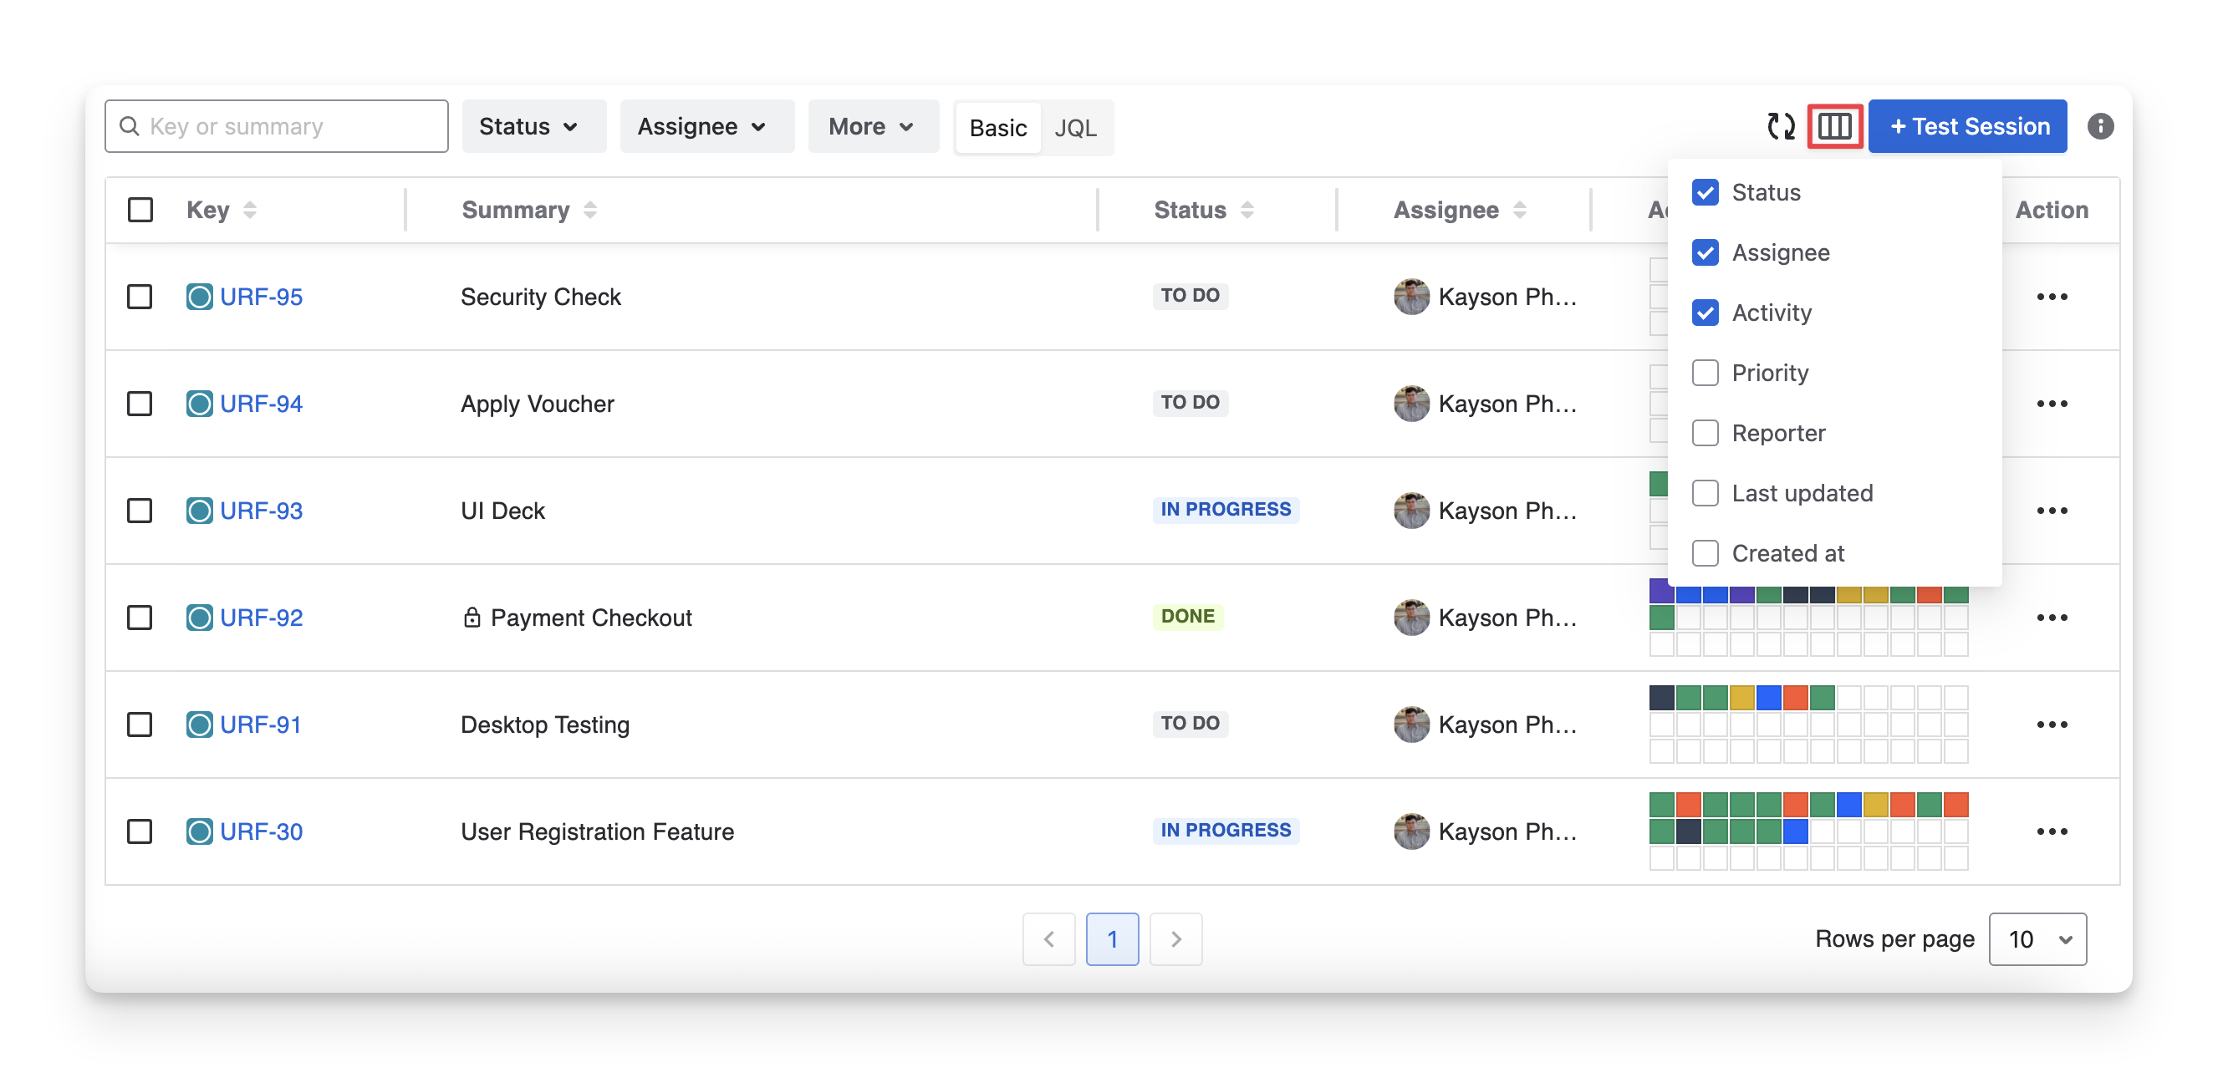Uncheck the Activity column checkbox

pos(1705,313)
